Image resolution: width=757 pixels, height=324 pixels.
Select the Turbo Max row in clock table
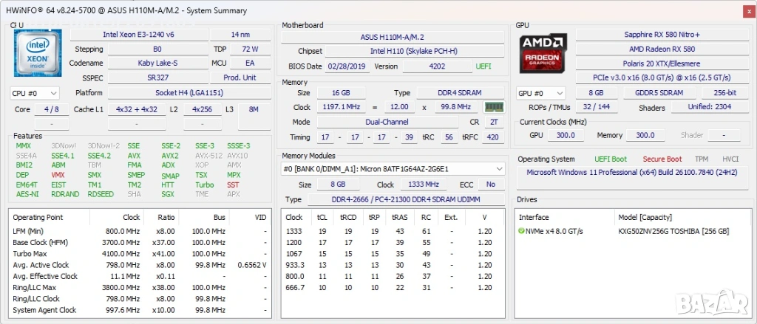[140, 254]
